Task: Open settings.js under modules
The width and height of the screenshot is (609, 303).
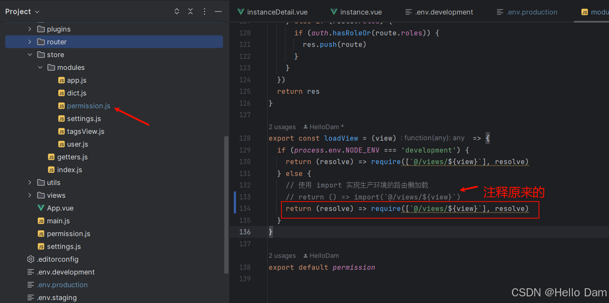Action: 84,119
